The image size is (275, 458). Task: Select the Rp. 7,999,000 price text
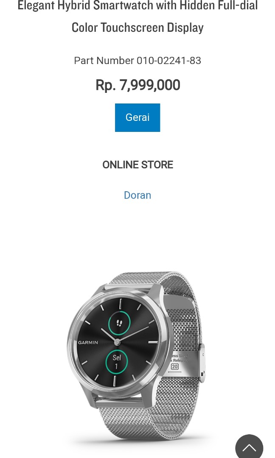click(137, 85)
